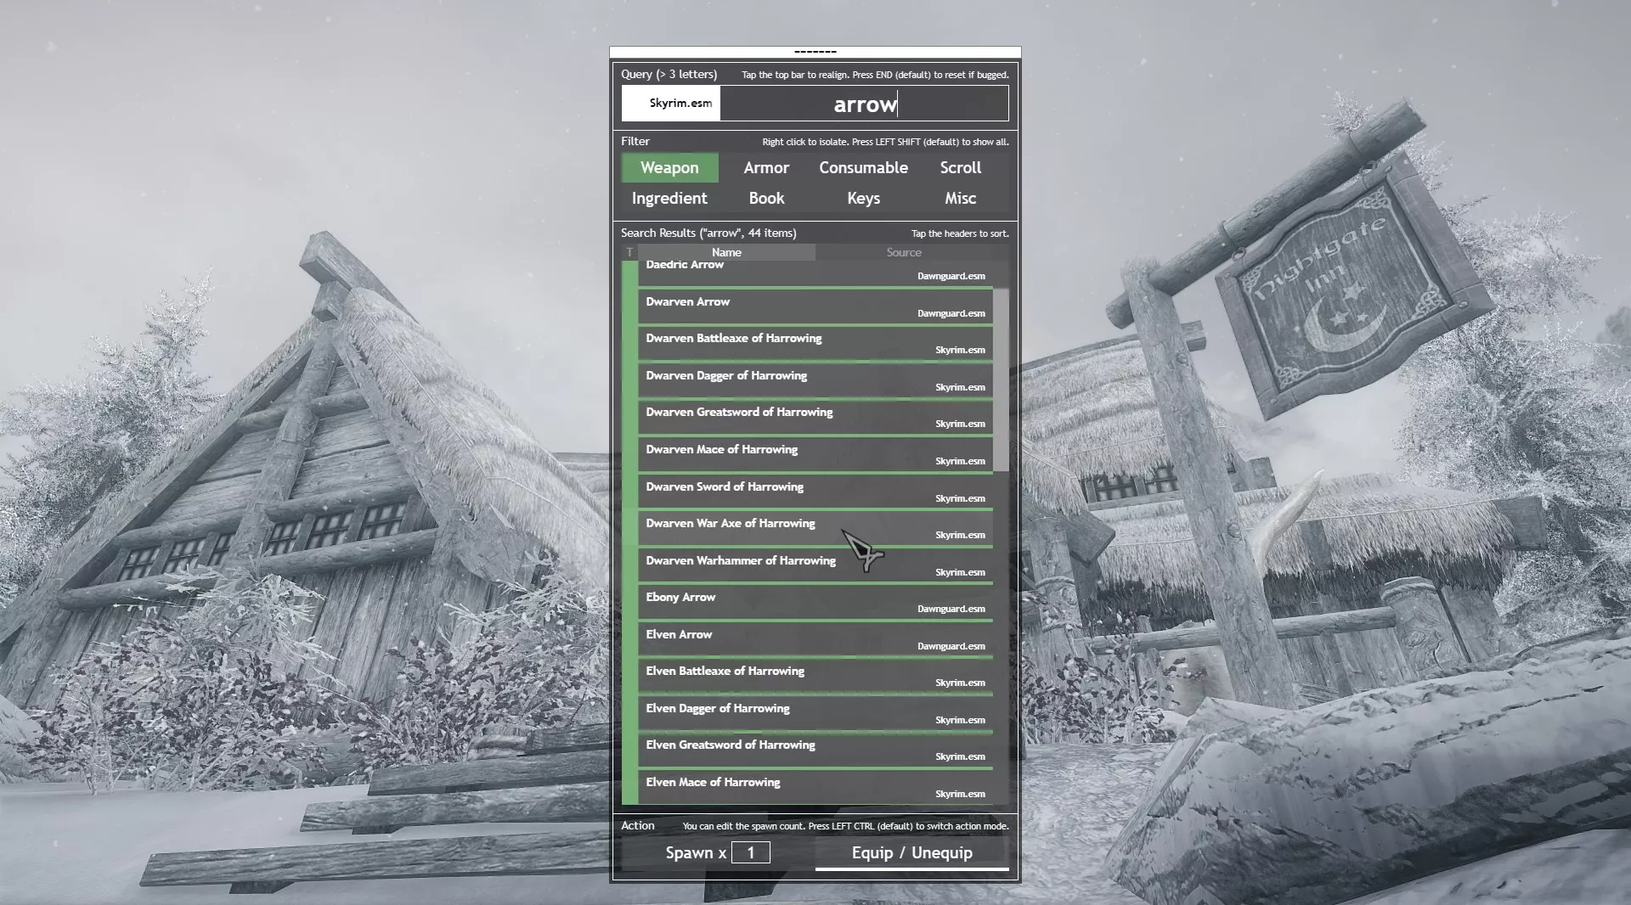Select the Ebony Arrow row
Image resolution: width=1631 pixels, height=905 pixels.
pos(815,603)
